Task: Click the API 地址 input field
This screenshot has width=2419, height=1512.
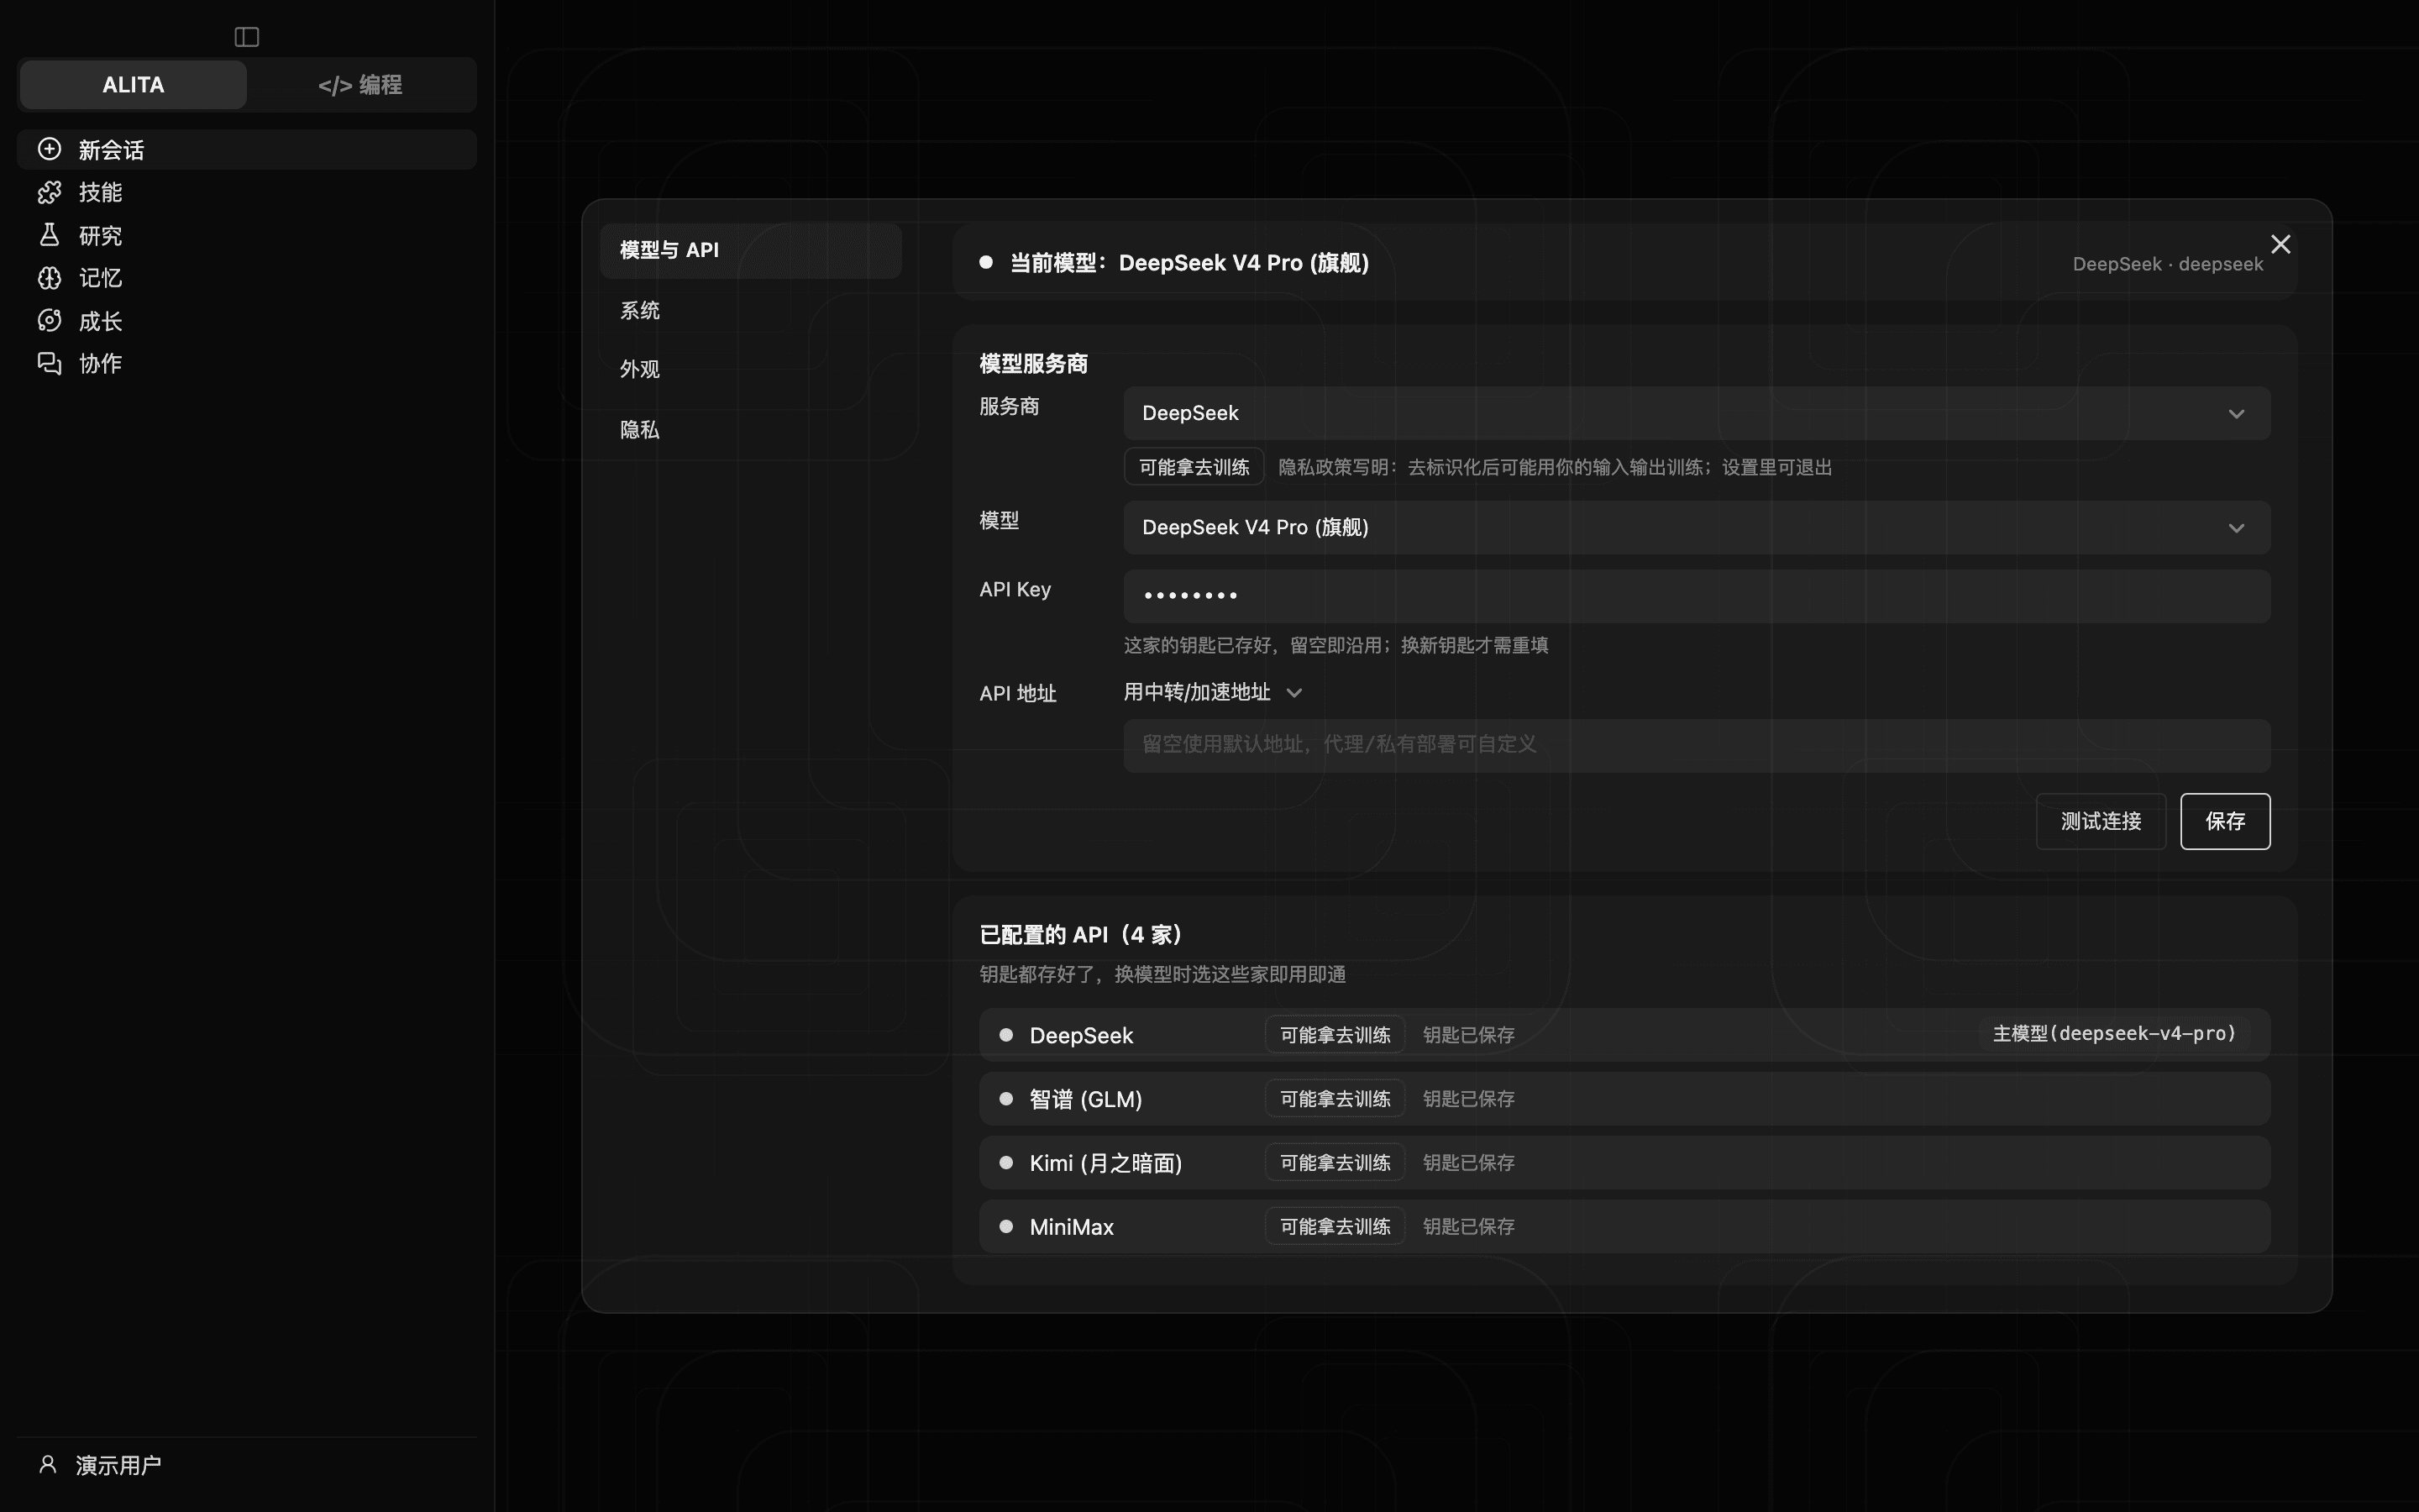Action: point(1697,745)
